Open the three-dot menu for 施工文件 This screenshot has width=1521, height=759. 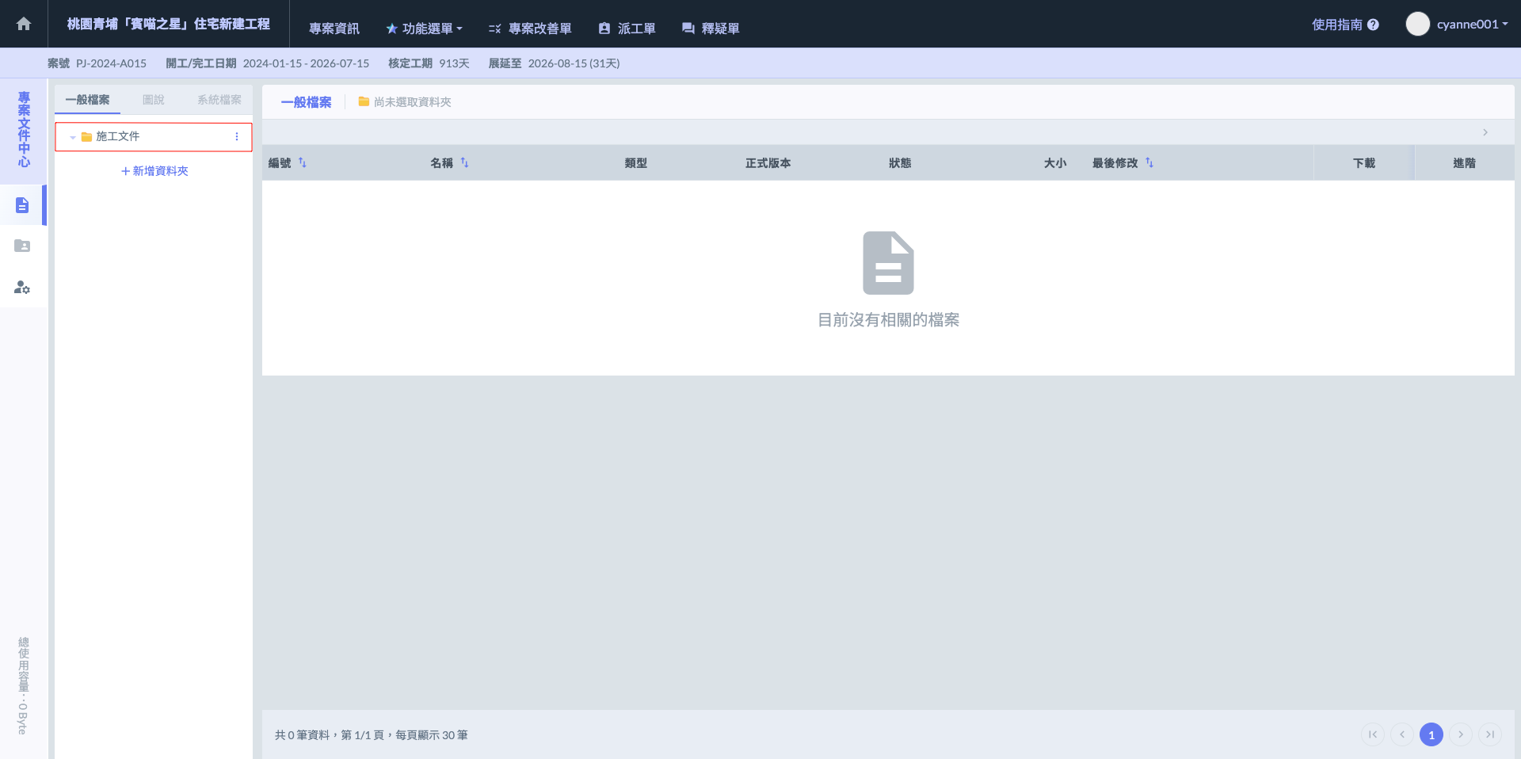(236, 136)
